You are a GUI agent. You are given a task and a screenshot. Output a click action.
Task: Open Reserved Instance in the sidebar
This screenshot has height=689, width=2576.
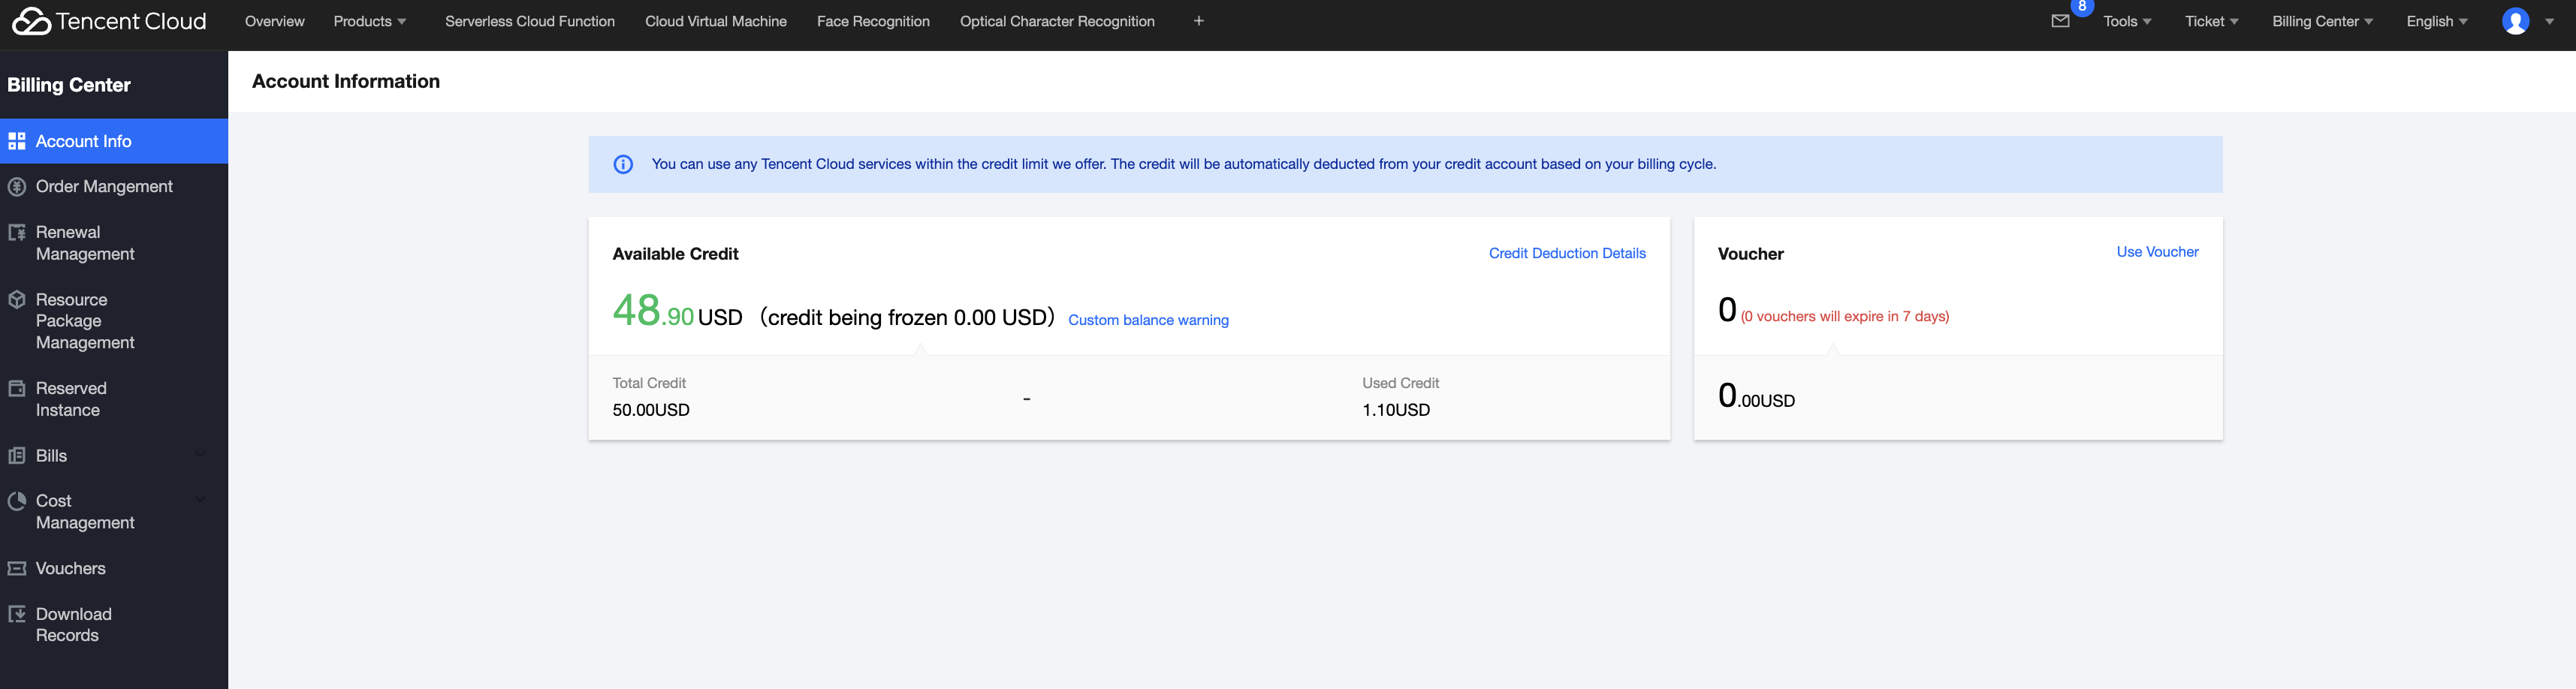point(114,399)
